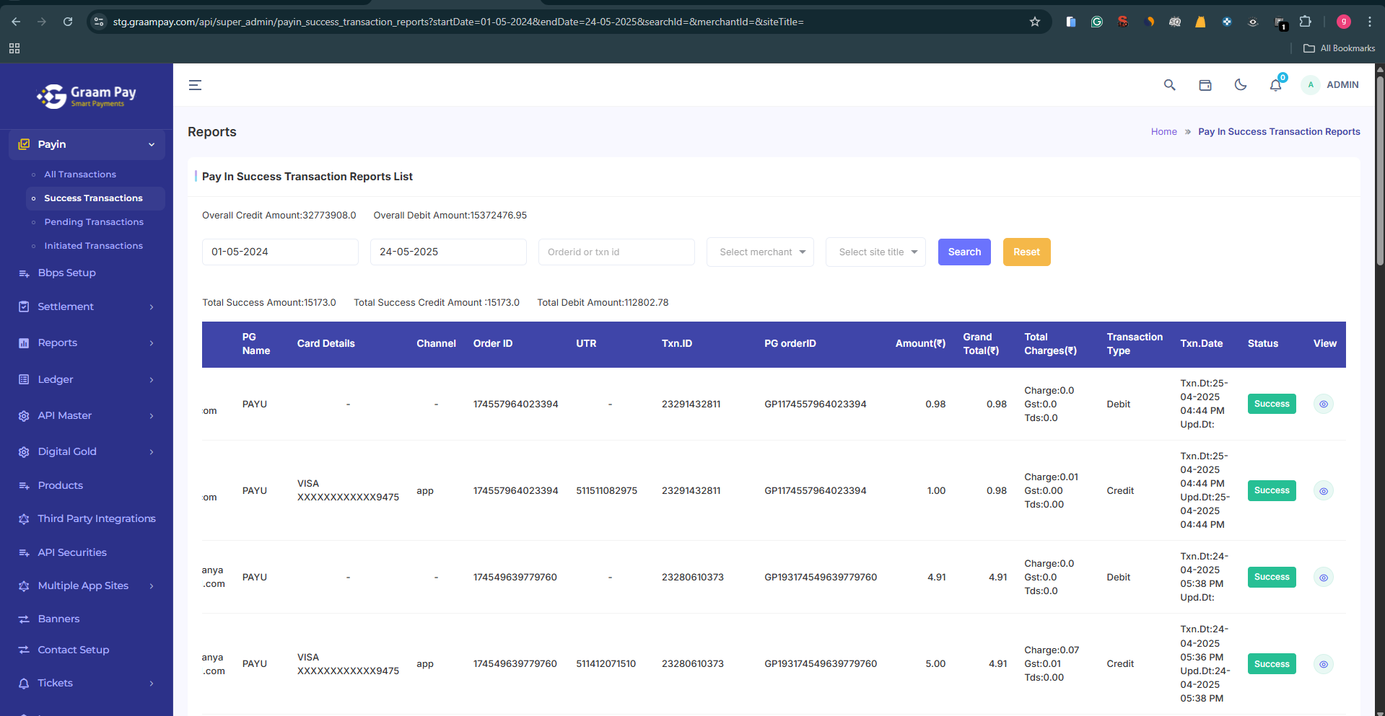Open the browser extensions puzzle icon
The image size is (1385, 716).
(x=1305, y=22)
